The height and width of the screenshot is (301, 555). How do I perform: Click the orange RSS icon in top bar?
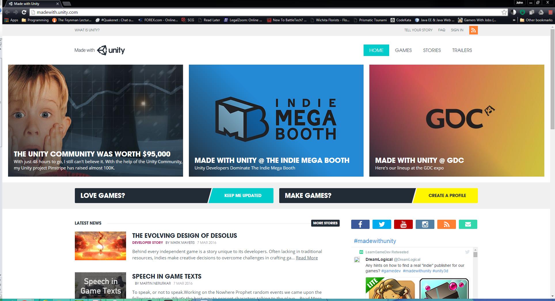[x=473, y=30]
